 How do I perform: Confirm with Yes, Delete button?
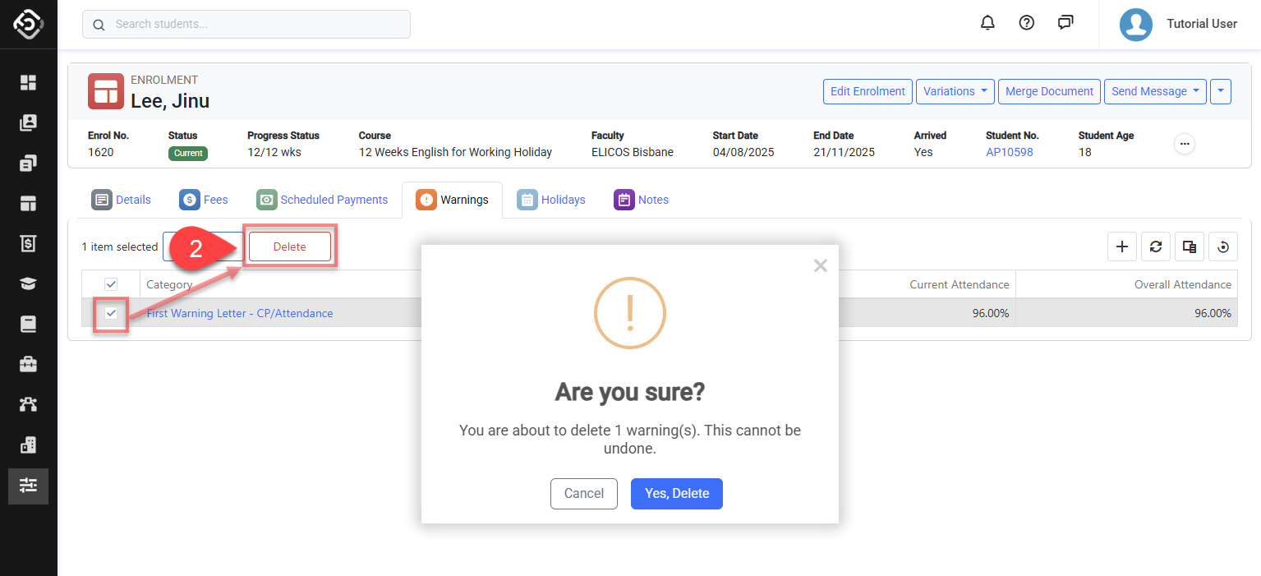pyautogui.click(x=676, y=494)
